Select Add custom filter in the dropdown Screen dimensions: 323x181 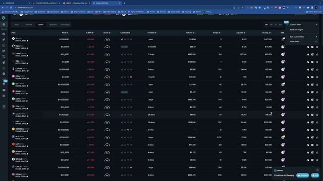[x=297, y=37]
